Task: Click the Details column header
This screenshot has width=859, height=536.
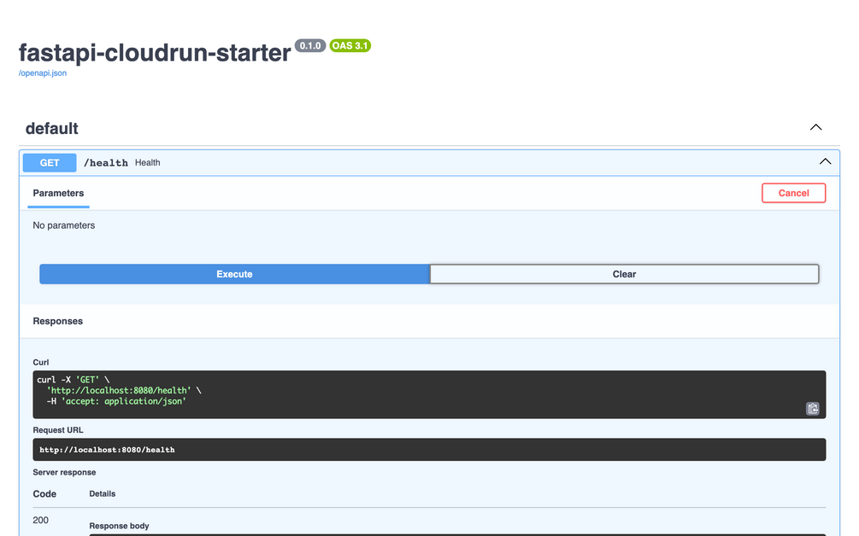Action: coord(103,494)
